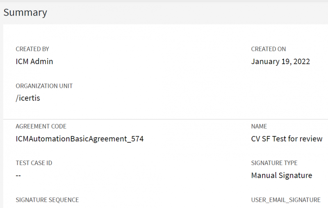The image size is (328, 208).
Task: Click the AGREEMENT CODE field label
Action: (x=41, y=126)
